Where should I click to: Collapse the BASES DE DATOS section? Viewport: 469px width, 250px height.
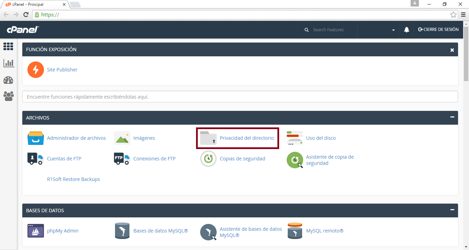pyautogui.click(x=452, y=210)
